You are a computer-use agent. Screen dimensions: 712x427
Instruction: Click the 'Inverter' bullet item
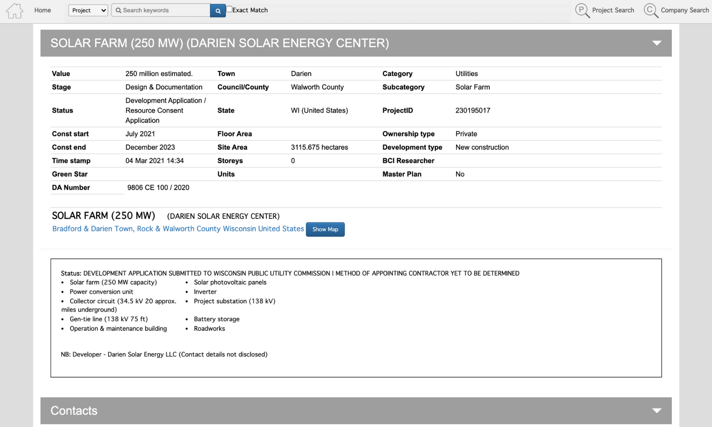(205, 292)
